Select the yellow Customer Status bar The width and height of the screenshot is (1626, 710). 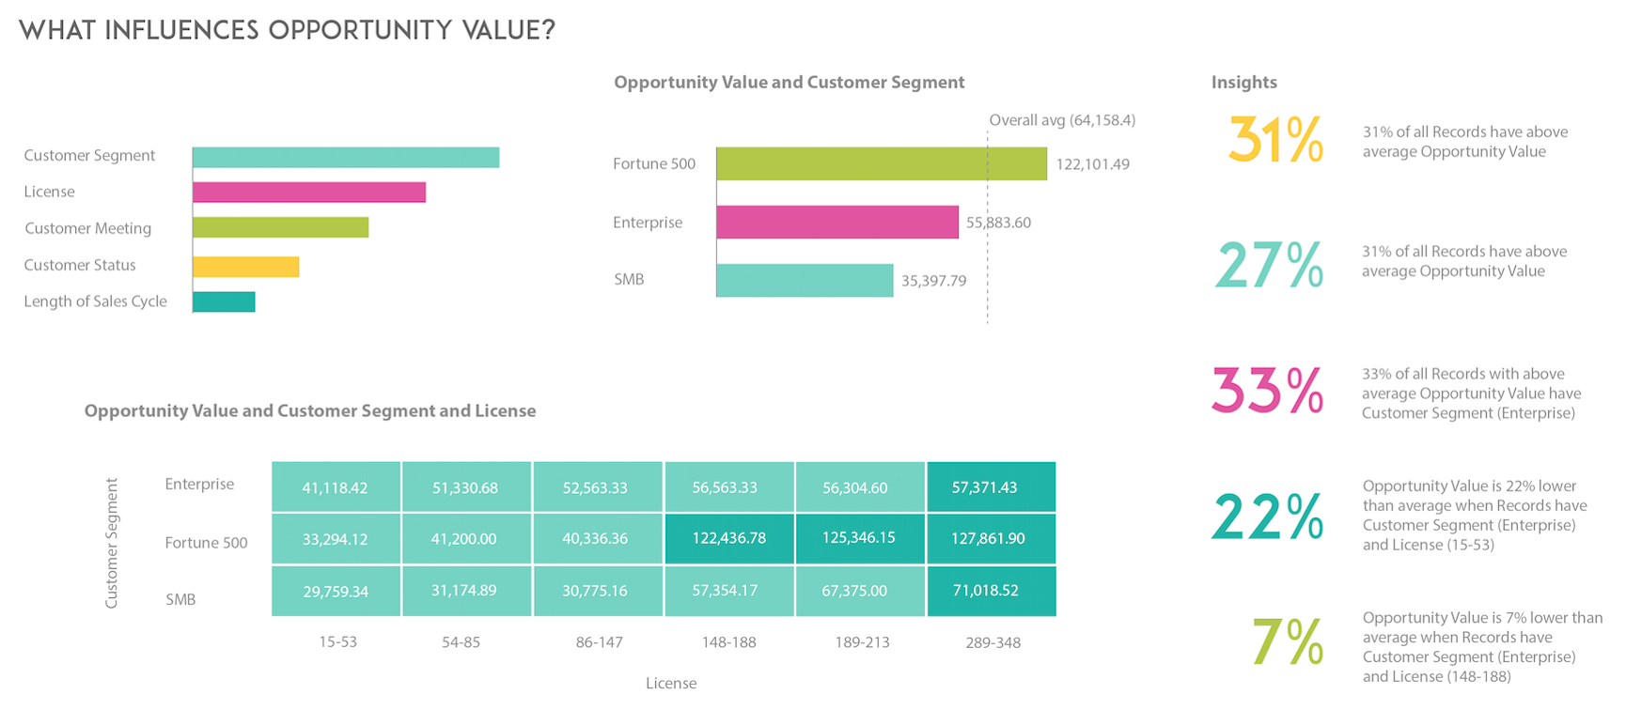[245, 267]
